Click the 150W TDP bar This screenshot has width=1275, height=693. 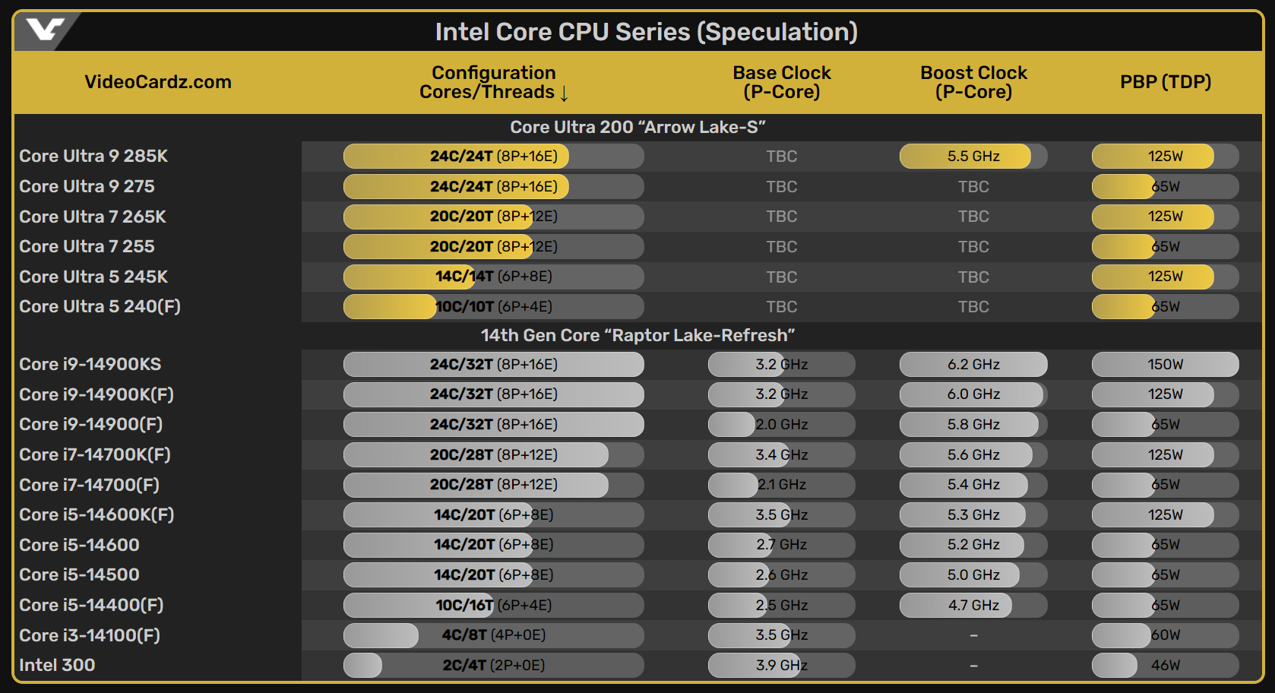(x=1166, y=365)
